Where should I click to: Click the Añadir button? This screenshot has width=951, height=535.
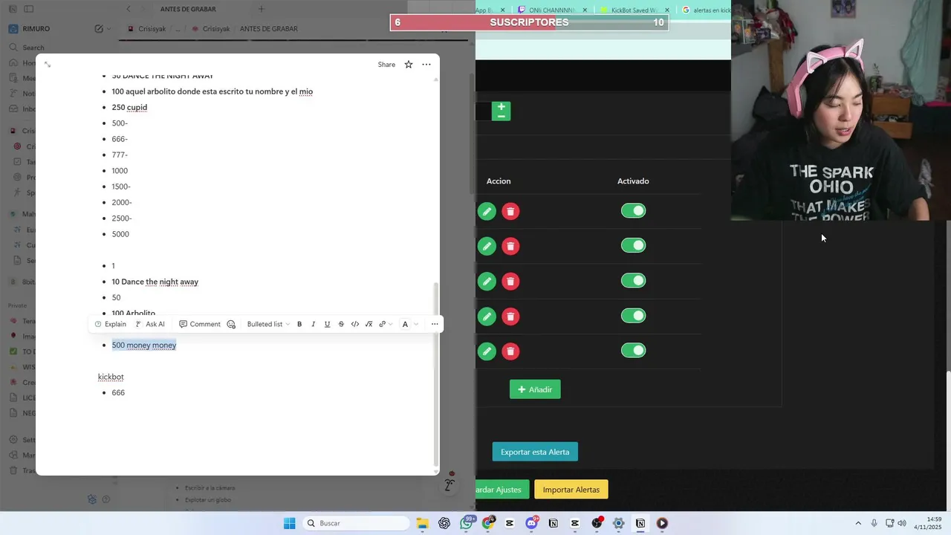point(535,389)
